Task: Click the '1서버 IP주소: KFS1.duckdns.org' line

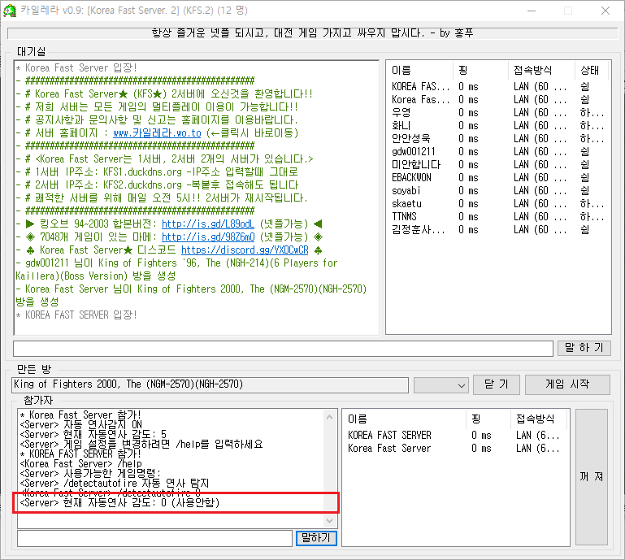Action: click(x=157, y=172)
